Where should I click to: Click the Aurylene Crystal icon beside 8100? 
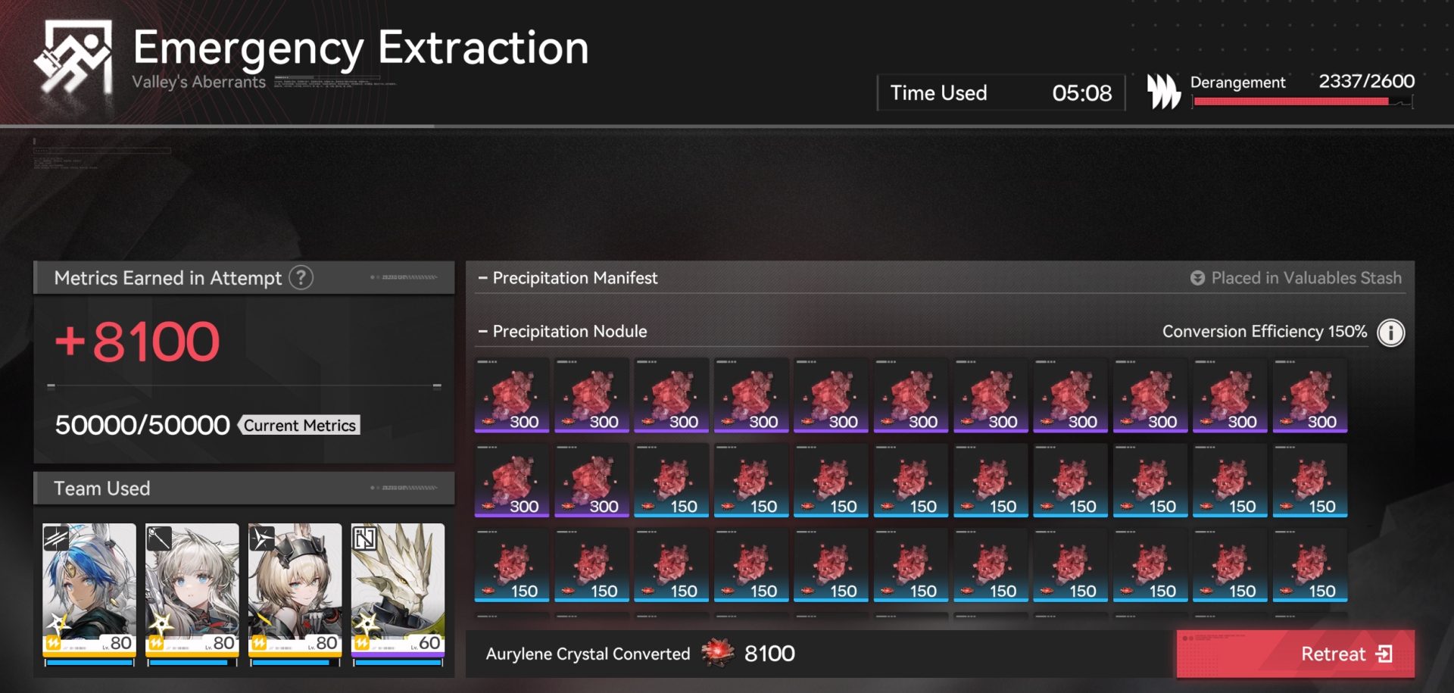pos(718,653)
